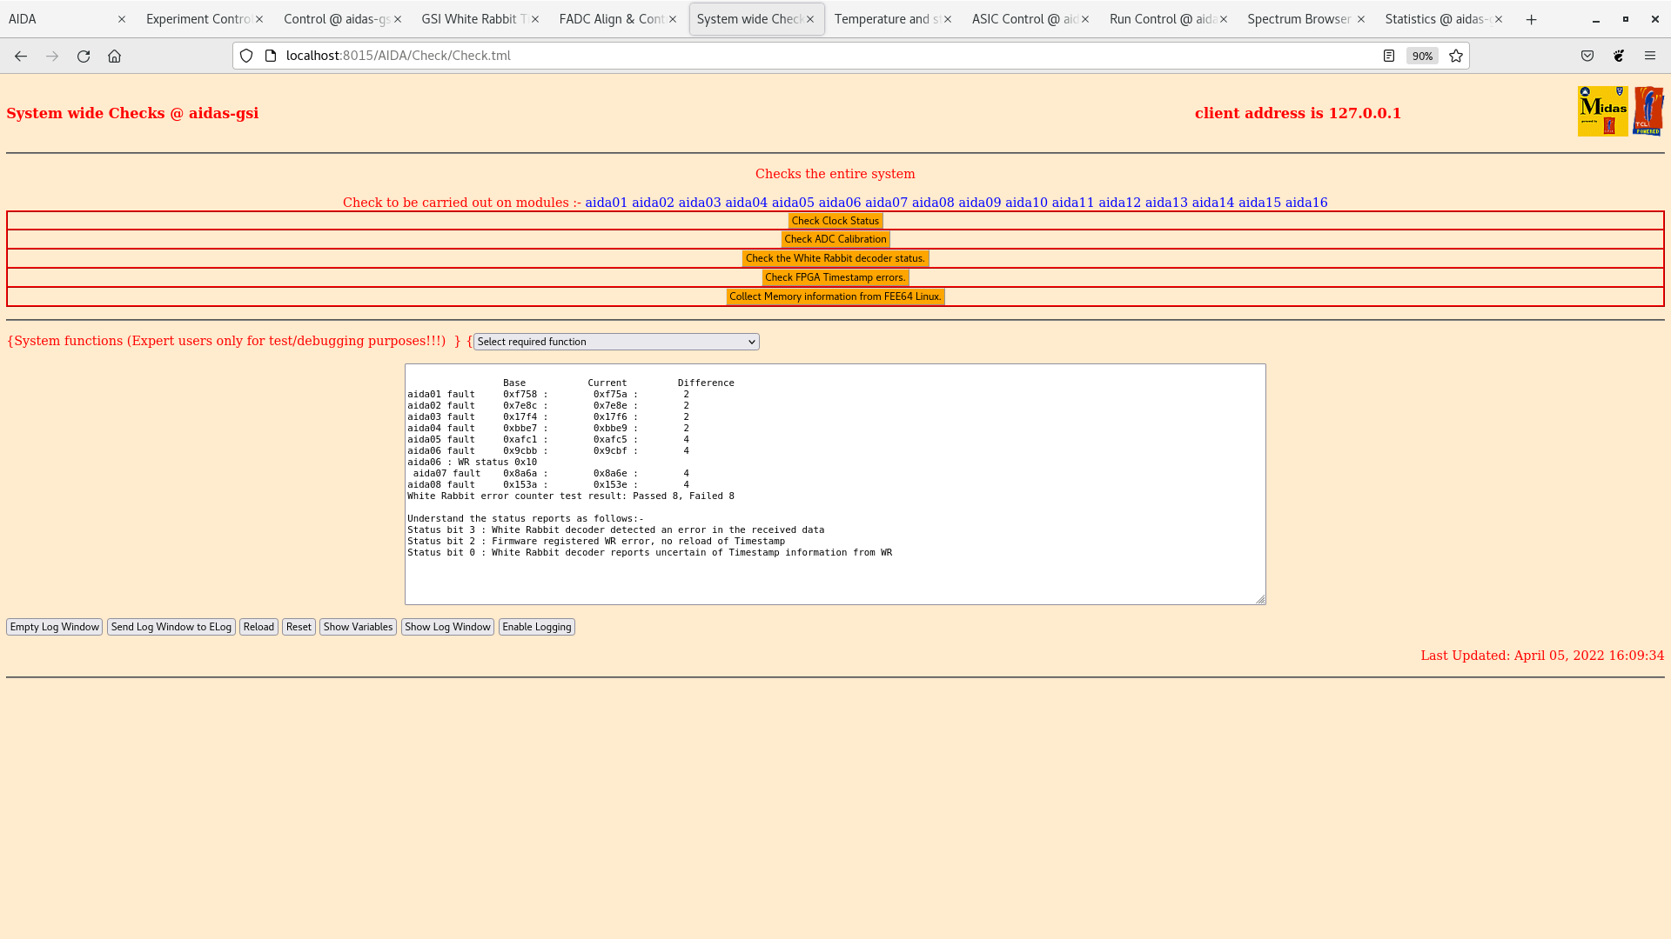
Task: Open new tab with plus icon
Action: [1532, 19]
